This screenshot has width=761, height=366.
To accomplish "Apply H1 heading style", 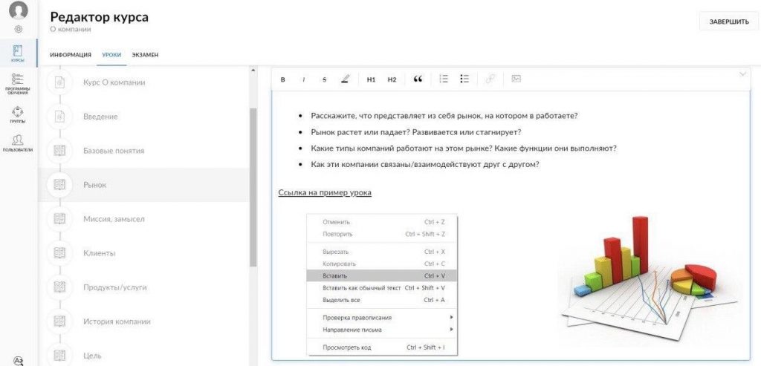I will pos(372,79).
